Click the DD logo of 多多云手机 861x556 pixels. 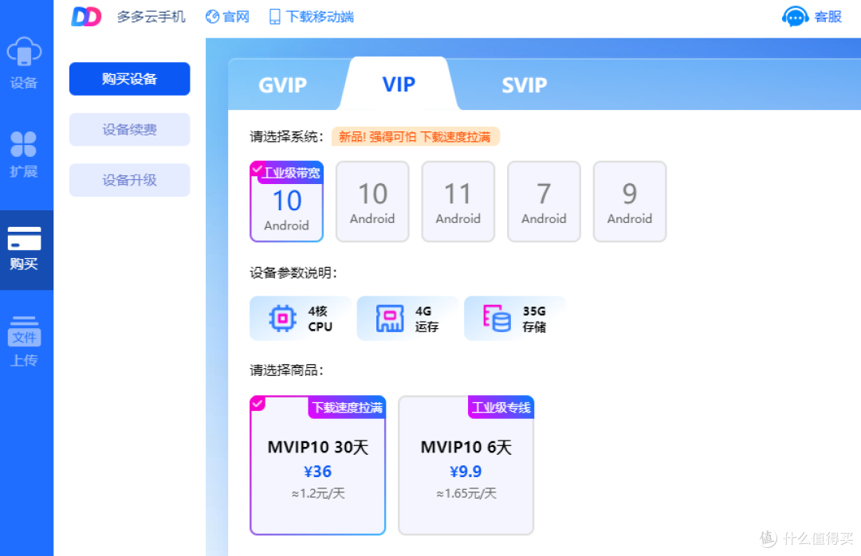pos(86,17)
